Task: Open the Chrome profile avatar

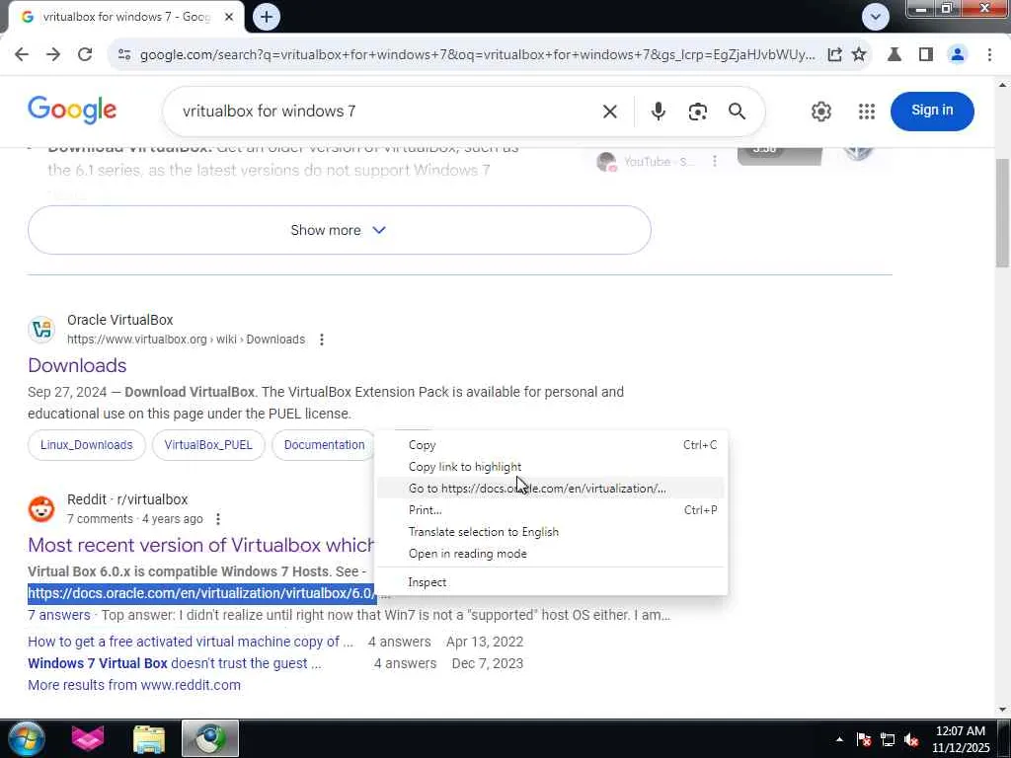Action: [958, 55]
